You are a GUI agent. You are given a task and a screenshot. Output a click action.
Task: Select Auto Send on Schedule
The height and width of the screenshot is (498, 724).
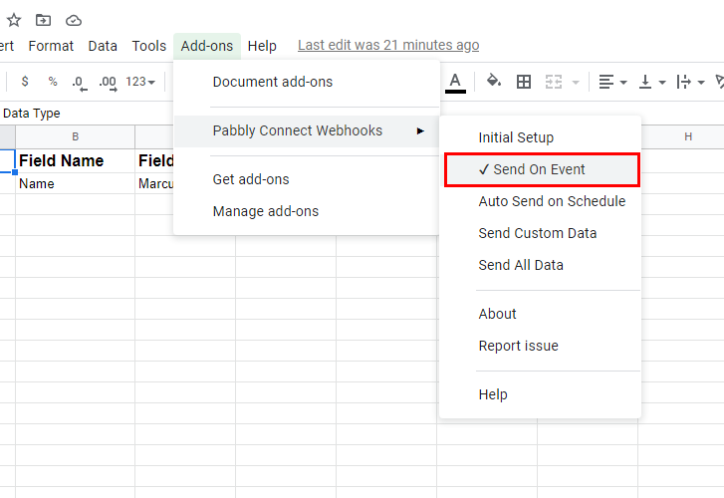tap(540, 201)
